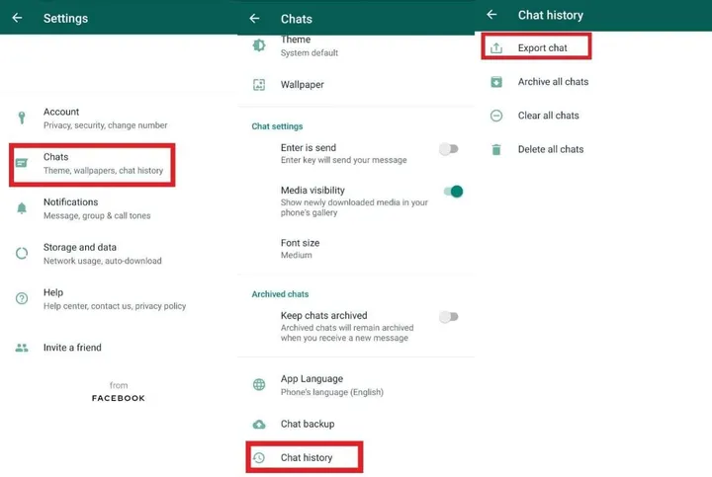Choose Clear all chats option
Image resolution: width=712 pixels, height=477 pixels.
[x=548, y=116]
